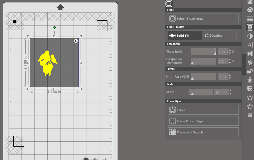This screenshot has height=160, width=254.
Task: Click Trace and Detach button
Action: (203, 132)
